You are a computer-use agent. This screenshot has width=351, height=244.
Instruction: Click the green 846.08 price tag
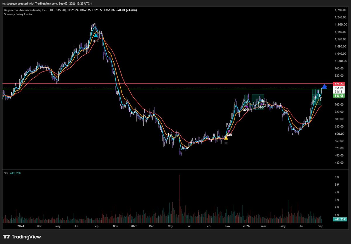(x=338, y=96)
